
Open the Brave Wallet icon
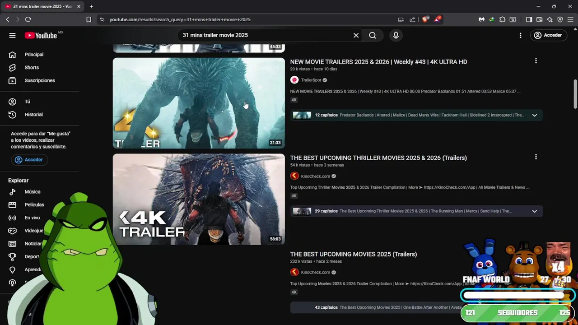pyautogui.click(x=540, y=19)
